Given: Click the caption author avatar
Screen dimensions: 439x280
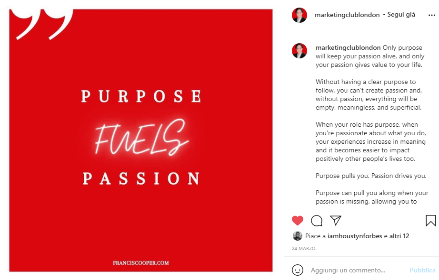Looking at the screenshot, I should [299, 51].
